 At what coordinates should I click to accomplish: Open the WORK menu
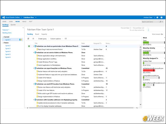coord(17,21)
